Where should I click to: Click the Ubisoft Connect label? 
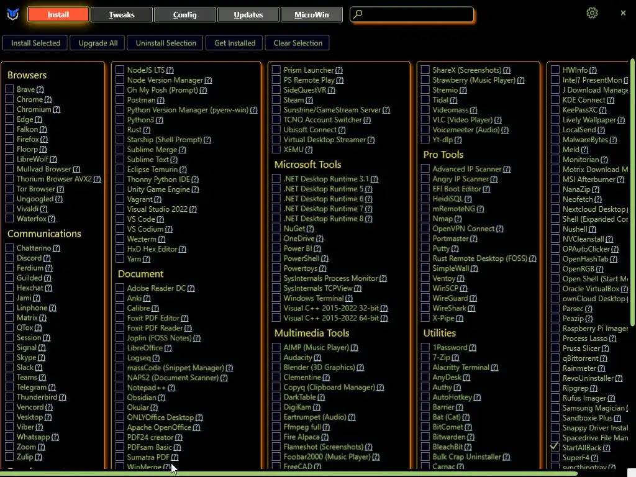tap(310, 130)
